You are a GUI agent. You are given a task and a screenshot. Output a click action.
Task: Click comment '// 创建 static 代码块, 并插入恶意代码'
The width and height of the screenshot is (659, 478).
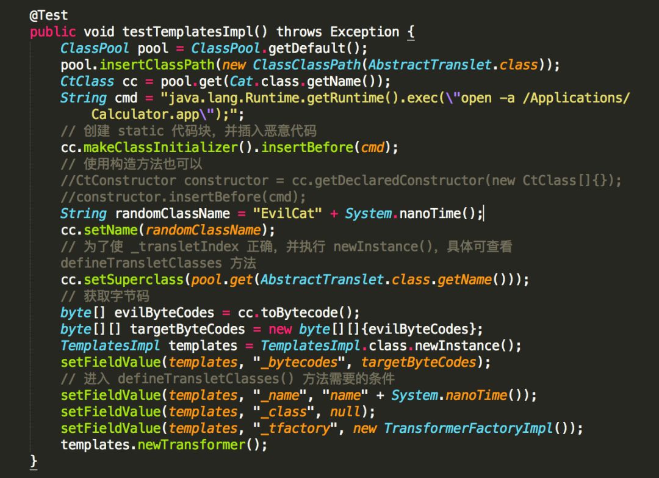click(x=189, y=131)
